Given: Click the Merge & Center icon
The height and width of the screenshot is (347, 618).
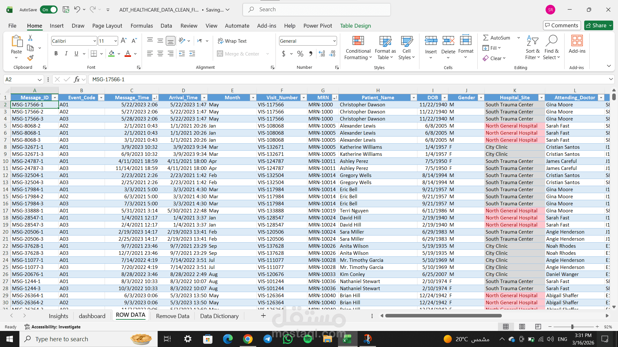Looking at the screenshot, I should [x=220, y=54].
